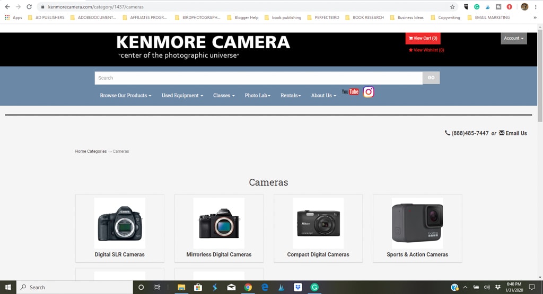Click the Cortana circle icon
543x294 pixels.
(x=141, y=287)
